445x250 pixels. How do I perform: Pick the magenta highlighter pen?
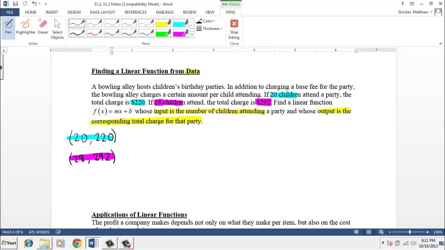point(181,33)
